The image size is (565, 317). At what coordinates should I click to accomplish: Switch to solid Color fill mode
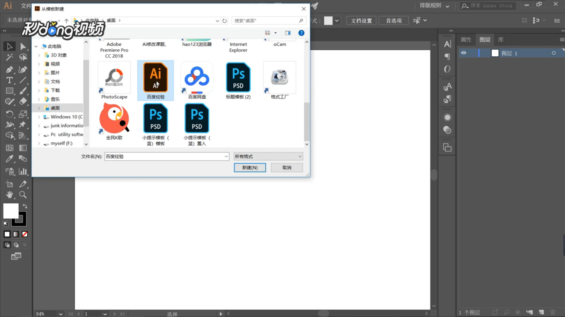(7, 234)
